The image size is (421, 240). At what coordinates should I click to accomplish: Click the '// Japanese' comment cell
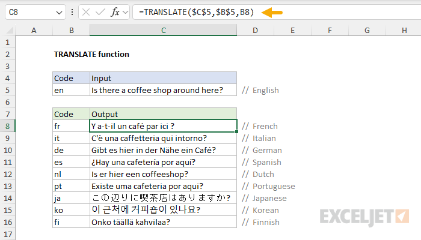[x=264, y=198]
